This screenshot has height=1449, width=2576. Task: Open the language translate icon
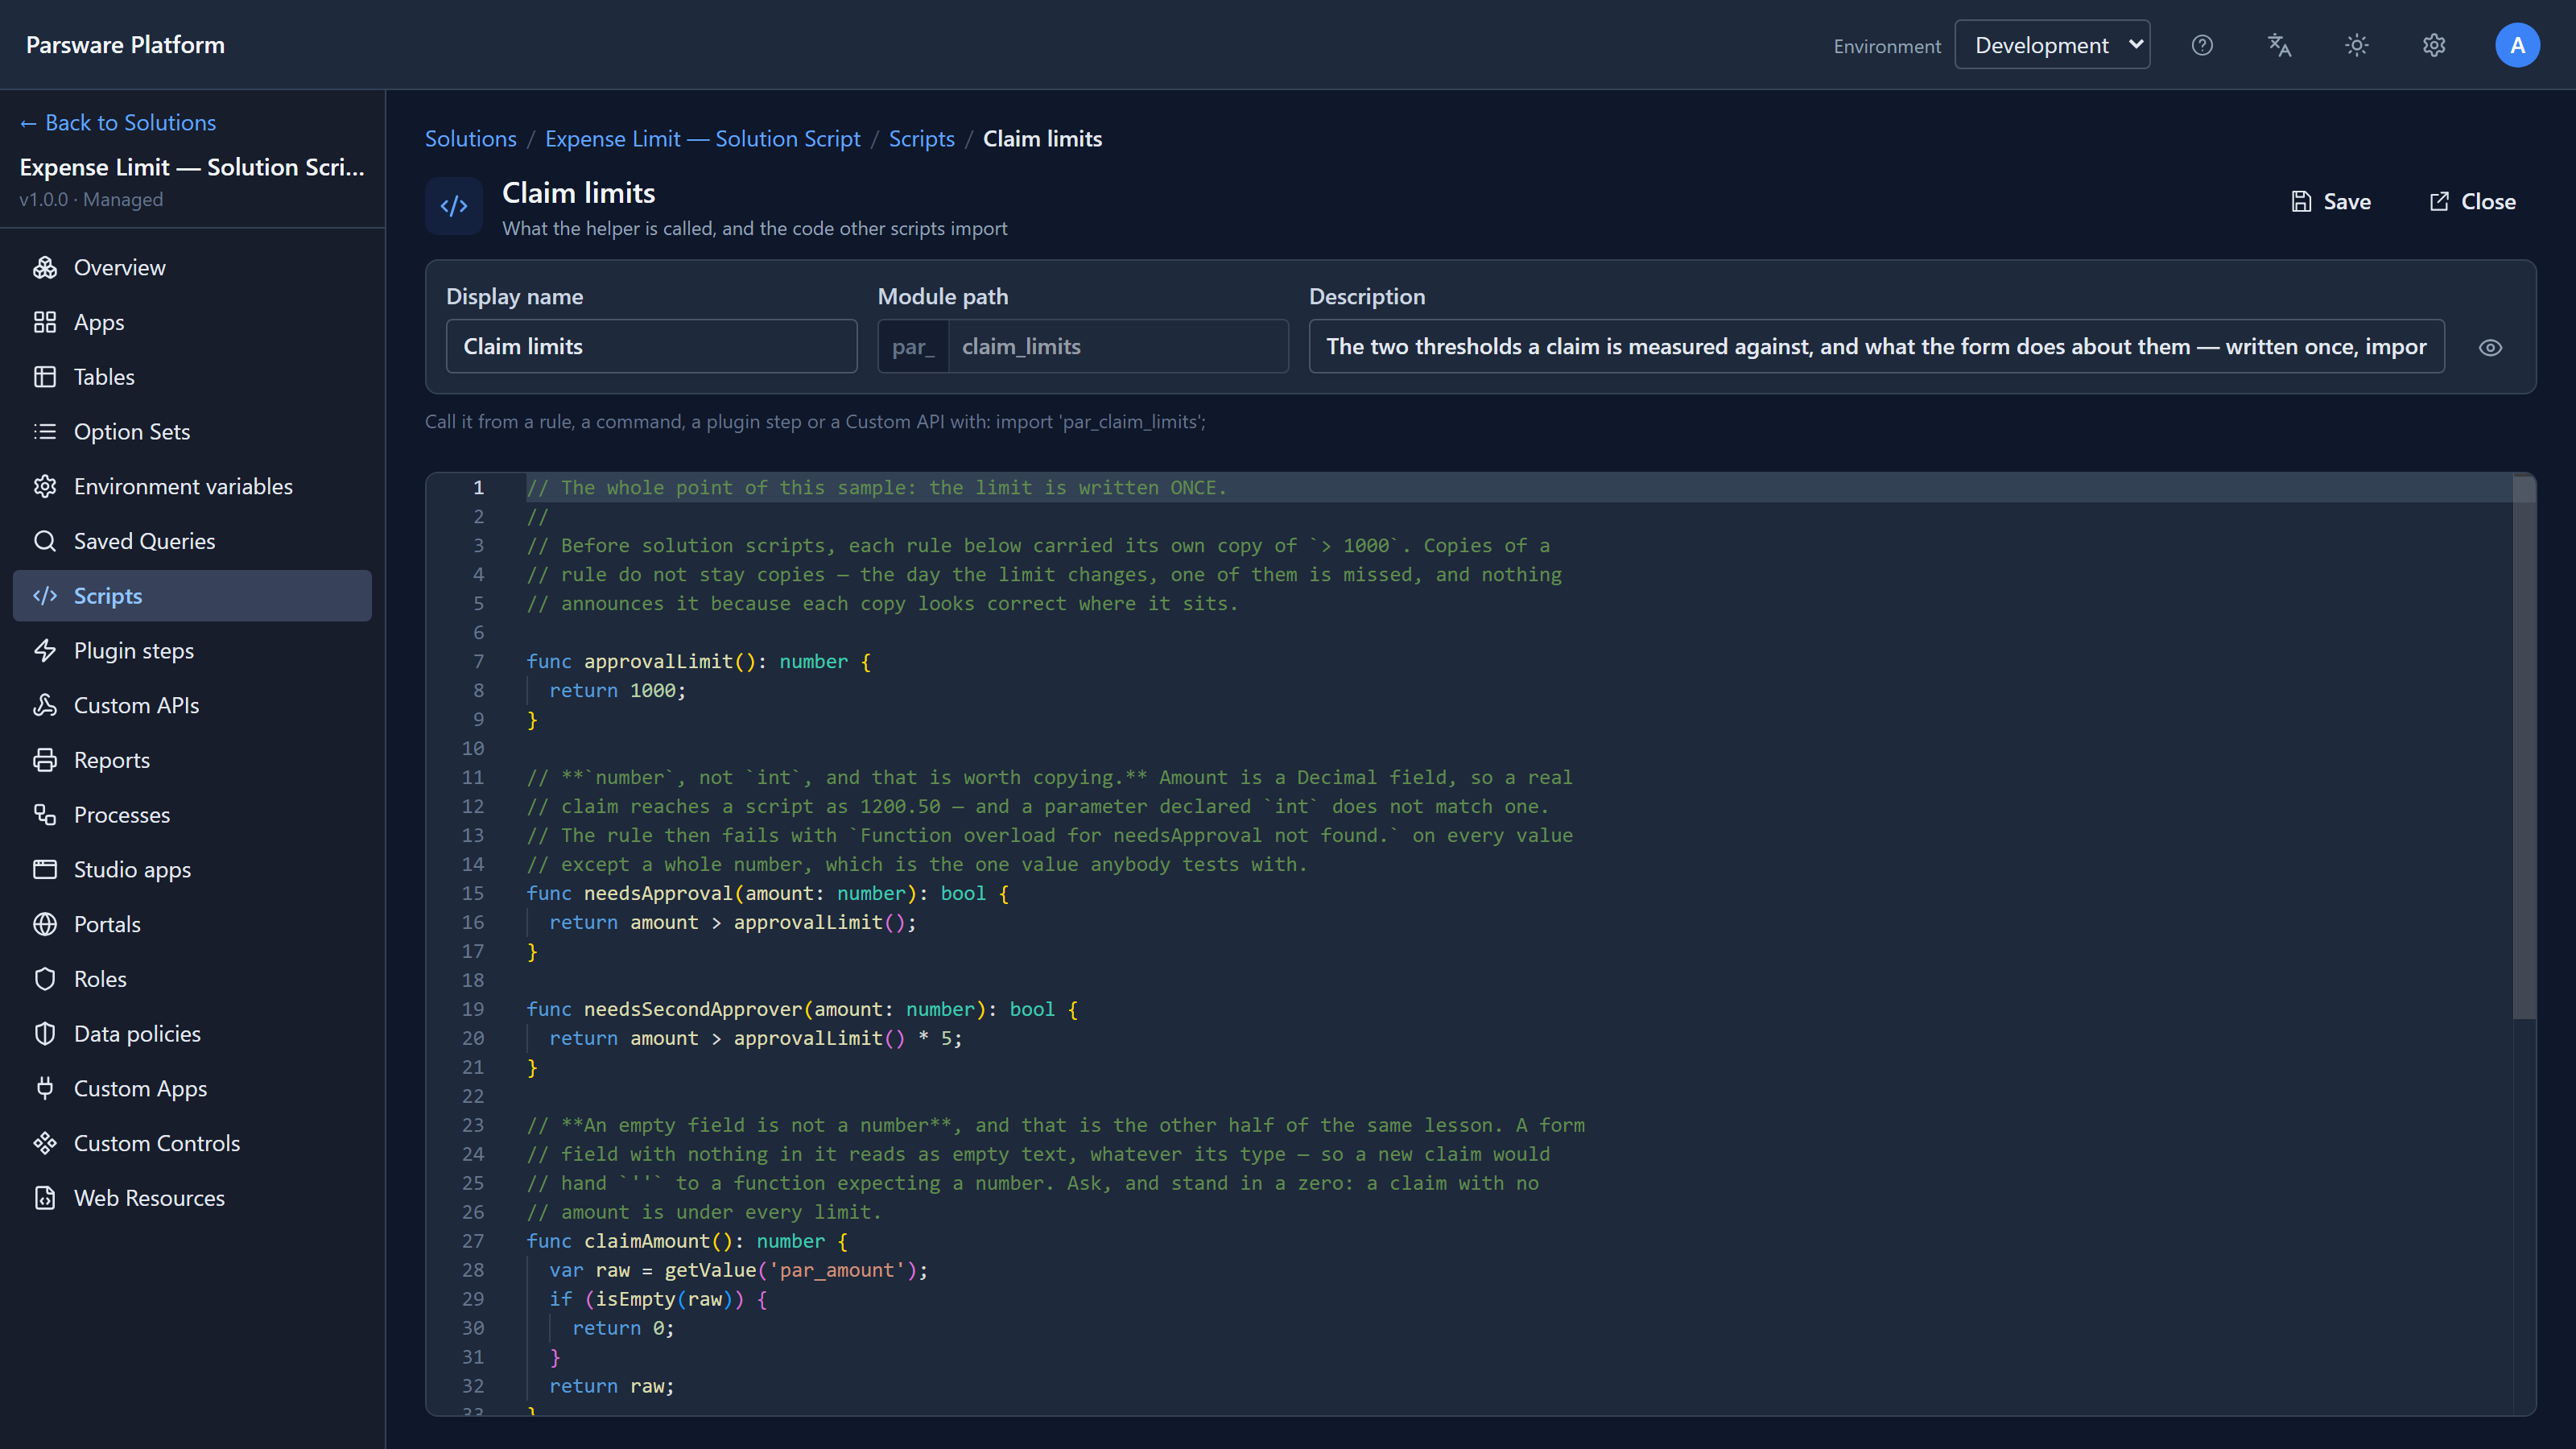[2279, 45]
